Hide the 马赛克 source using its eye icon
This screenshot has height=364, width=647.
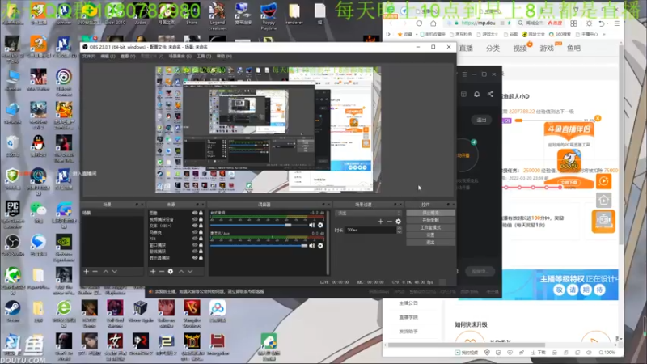195,232
